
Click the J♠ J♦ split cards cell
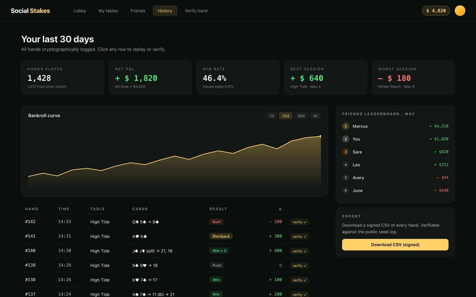point(152,251)
